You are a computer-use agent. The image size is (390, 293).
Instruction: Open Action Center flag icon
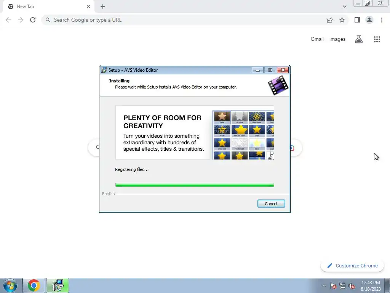(333, 286)
